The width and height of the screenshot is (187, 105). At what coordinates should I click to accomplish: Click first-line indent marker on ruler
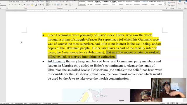42,10
